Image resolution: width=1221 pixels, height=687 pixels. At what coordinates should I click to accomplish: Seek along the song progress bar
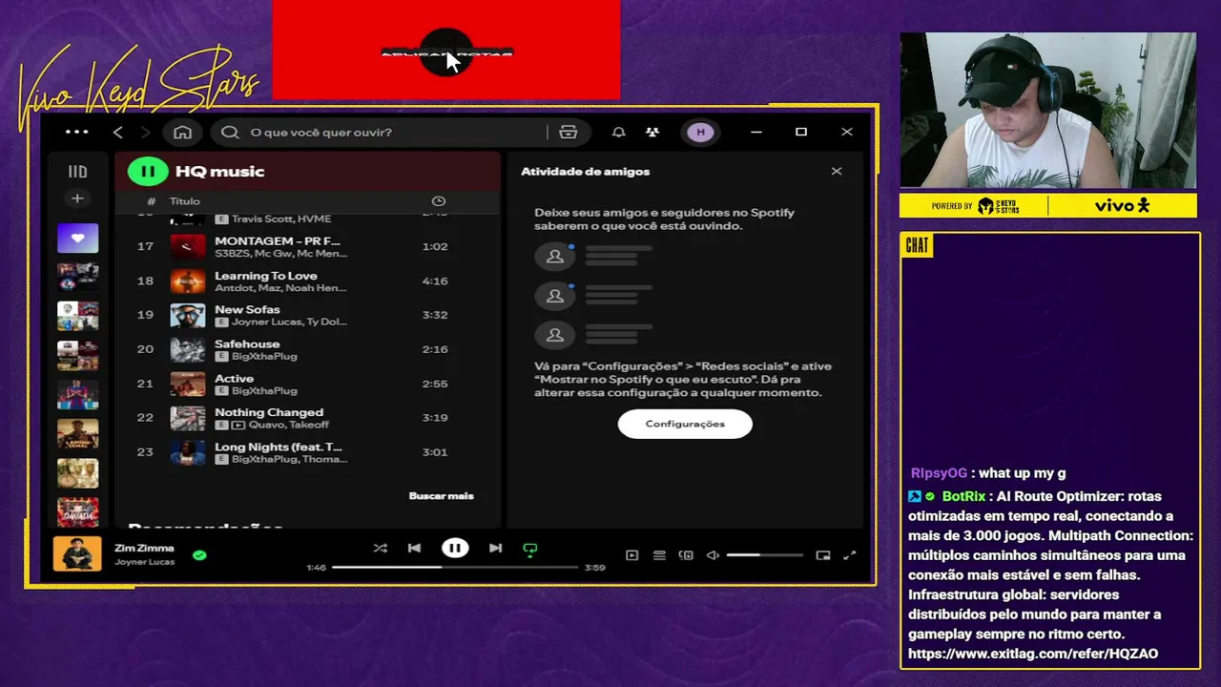[455, 568]
